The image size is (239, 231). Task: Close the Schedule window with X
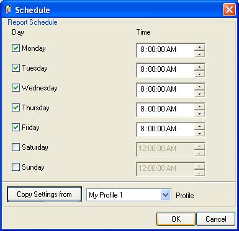229,10
